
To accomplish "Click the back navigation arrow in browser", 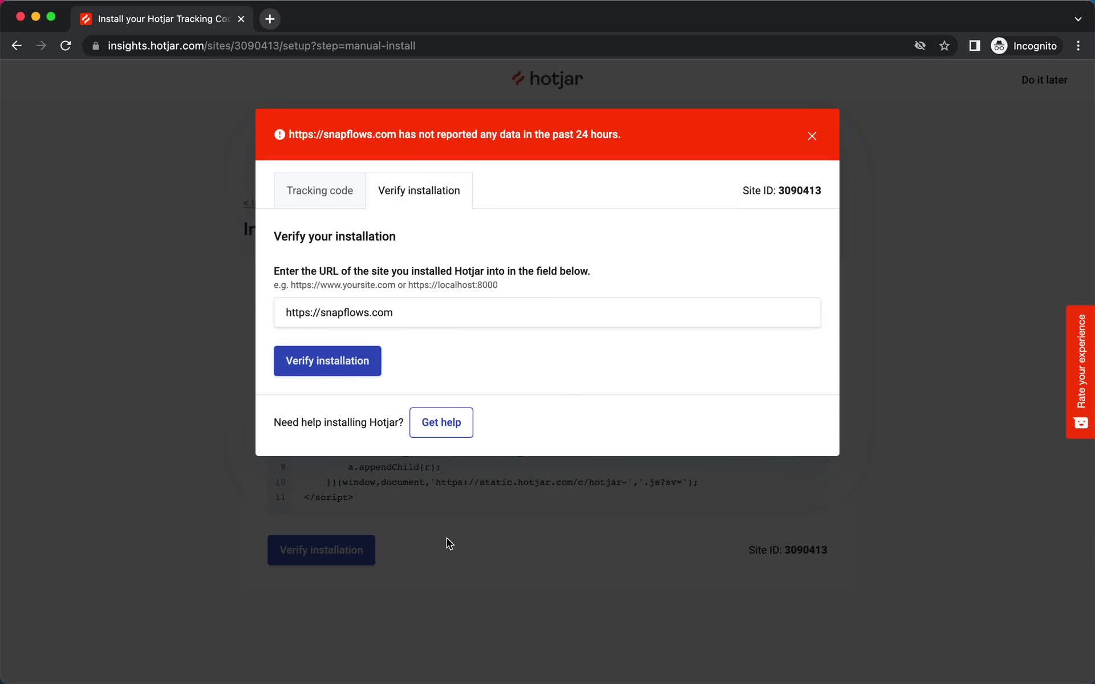I will [x=16, y=46].
